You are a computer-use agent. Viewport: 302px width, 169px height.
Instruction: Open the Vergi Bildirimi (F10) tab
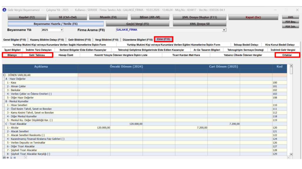[x=107, y=40]
